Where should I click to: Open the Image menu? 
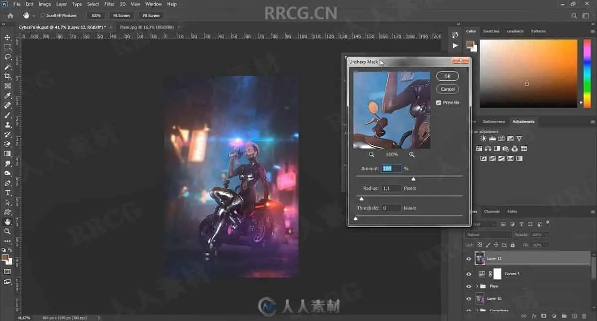coord(45,4)
